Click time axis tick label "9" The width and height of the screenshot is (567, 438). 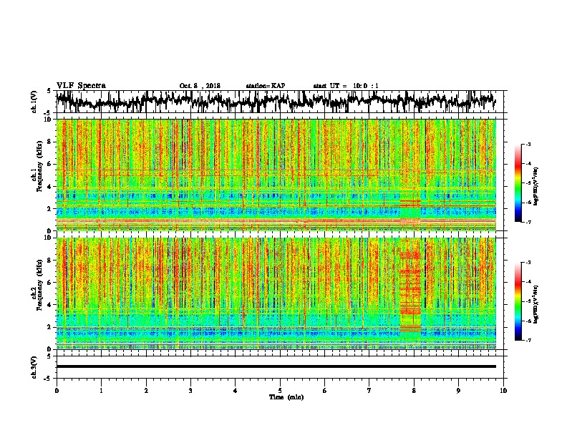pos(458,390)
